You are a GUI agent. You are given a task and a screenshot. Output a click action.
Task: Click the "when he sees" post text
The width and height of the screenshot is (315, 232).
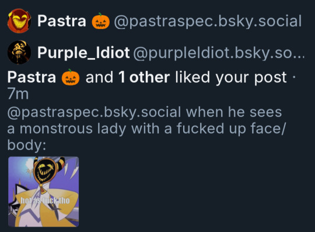tap(234, 112)
